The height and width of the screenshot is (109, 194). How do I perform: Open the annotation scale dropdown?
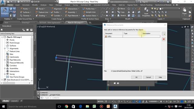tap(154, 101)
